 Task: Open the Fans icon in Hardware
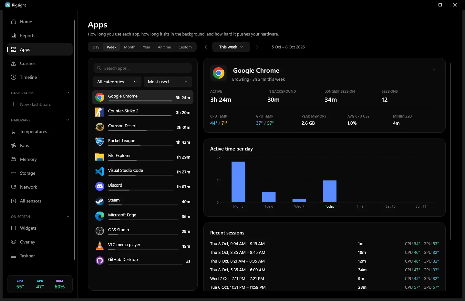coord(14,145)
